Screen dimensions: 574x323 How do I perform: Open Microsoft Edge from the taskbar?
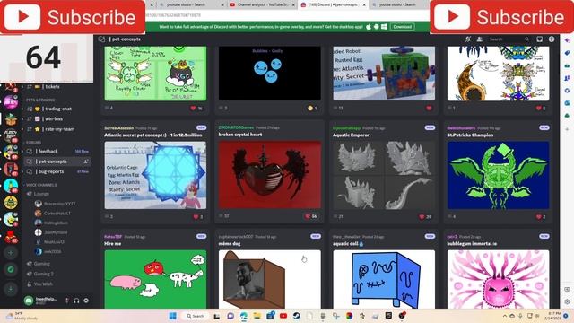coord(244,316)
